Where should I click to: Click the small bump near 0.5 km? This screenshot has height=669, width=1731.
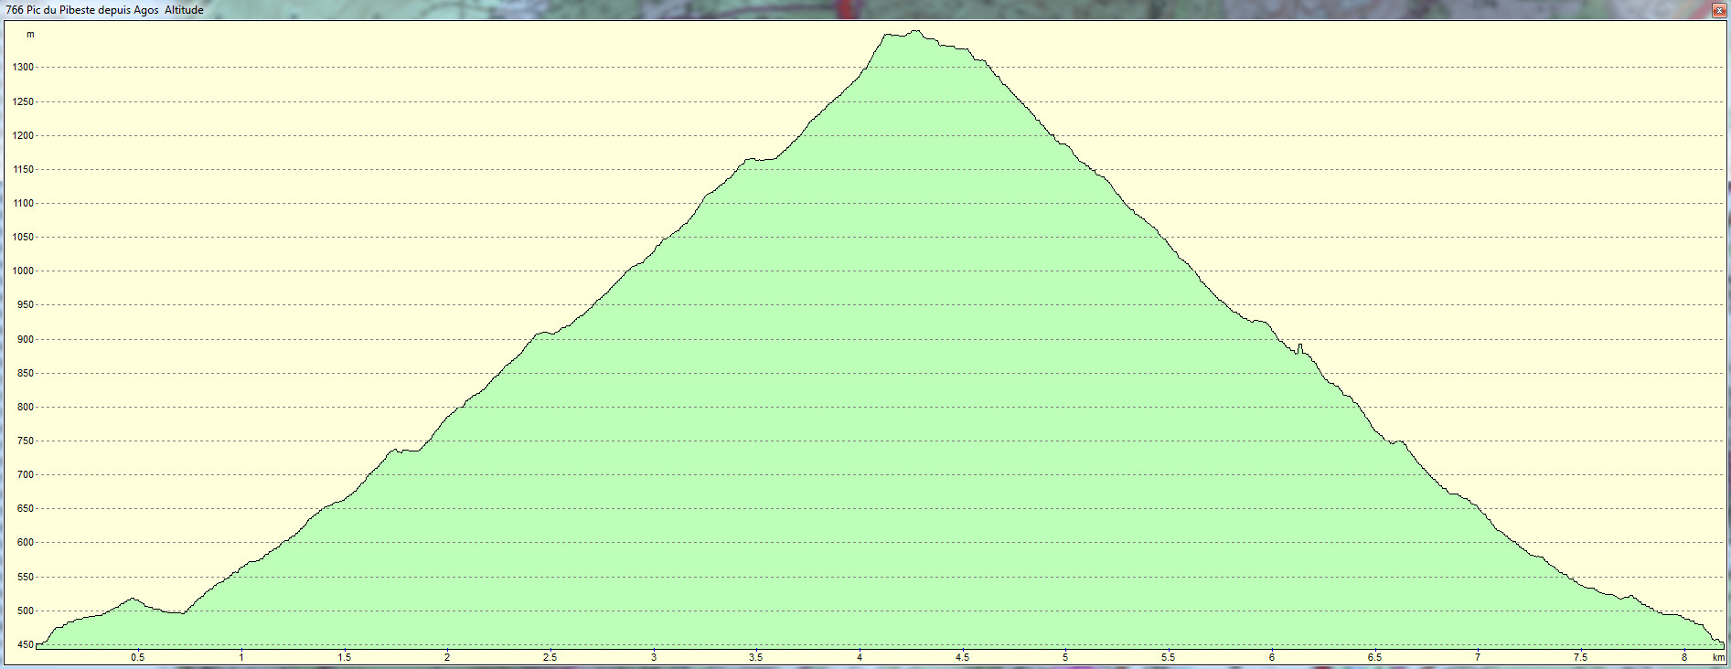pos(134,600)
